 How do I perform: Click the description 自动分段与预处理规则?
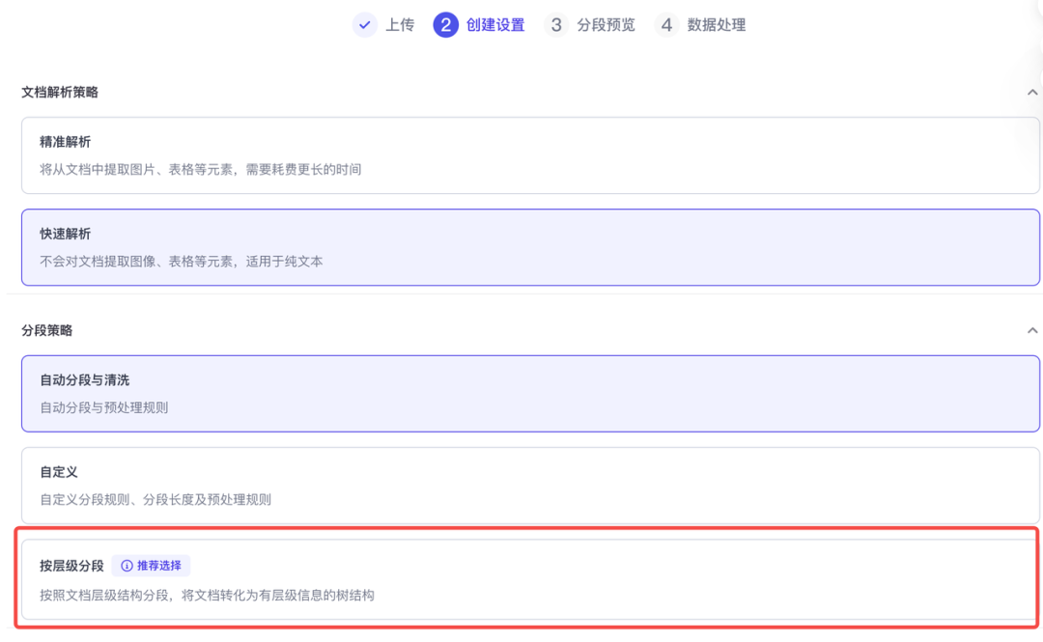pos(103,407)
